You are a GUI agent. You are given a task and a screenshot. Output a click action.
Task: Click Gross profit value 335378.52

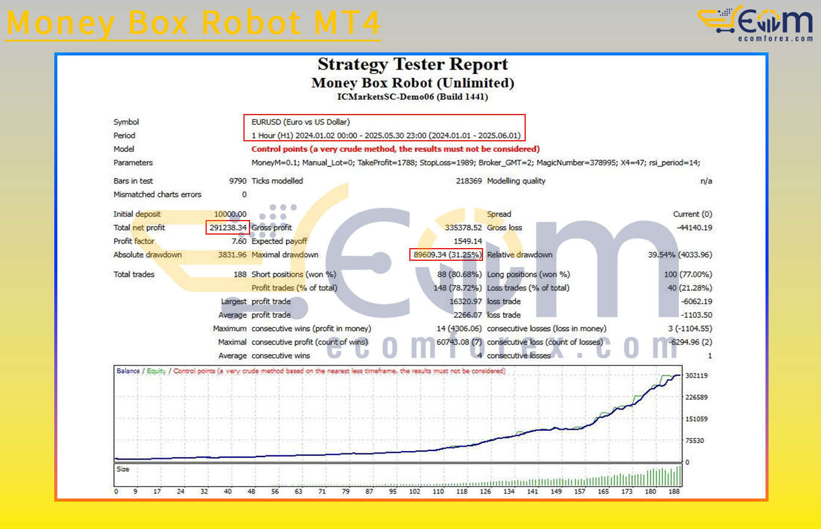[464, 227]
